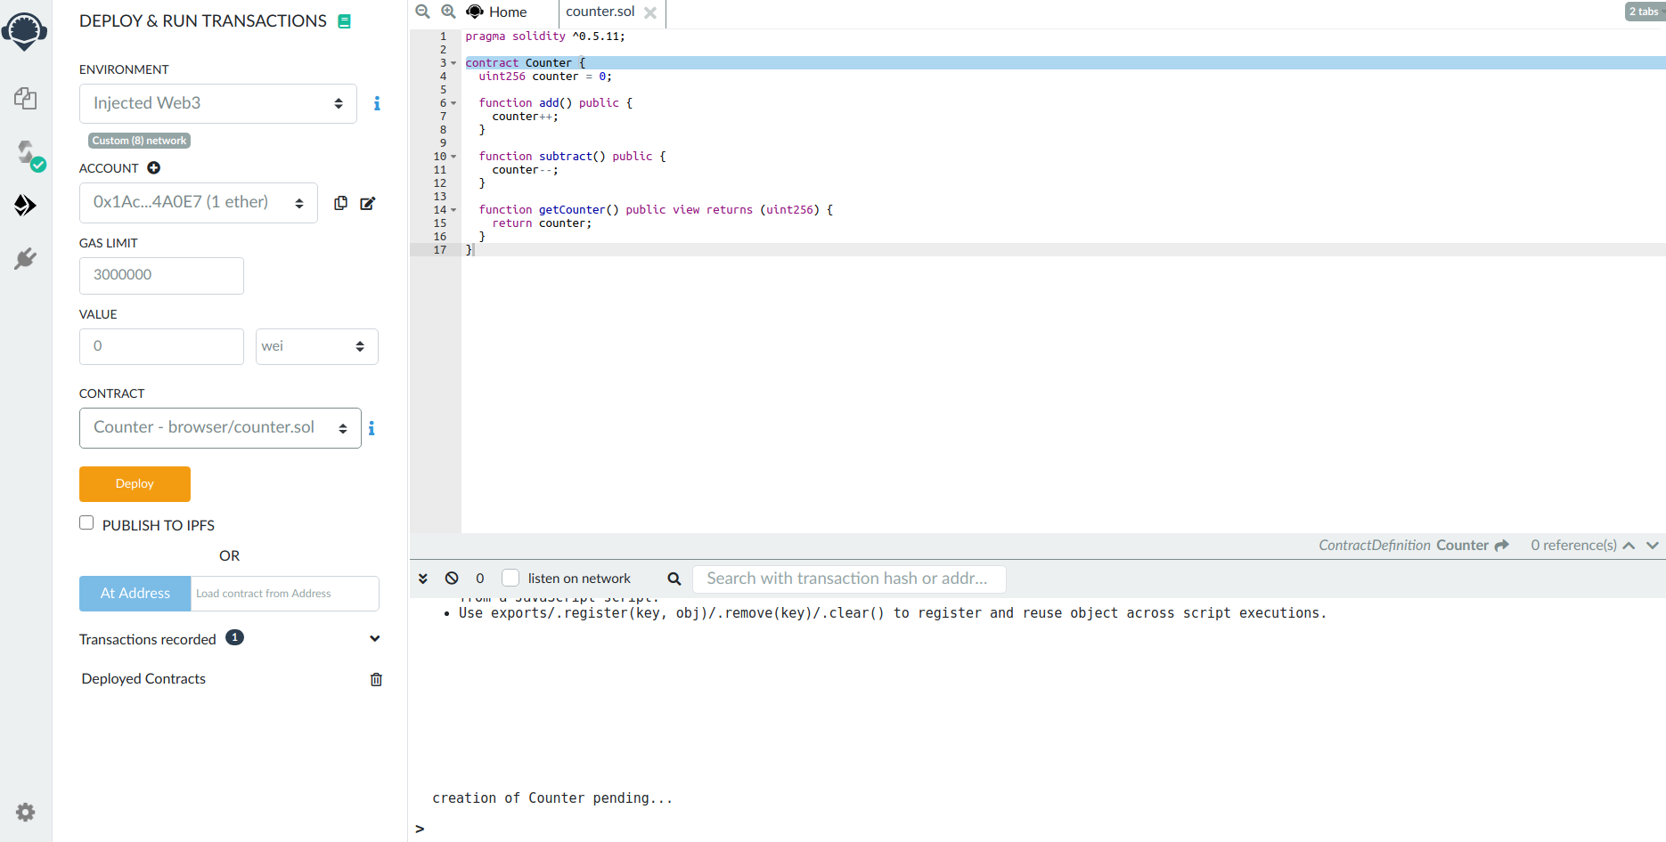Expand the terminal with the double chevron
This screenshot has height=842, width=1666.
point(422,578)
